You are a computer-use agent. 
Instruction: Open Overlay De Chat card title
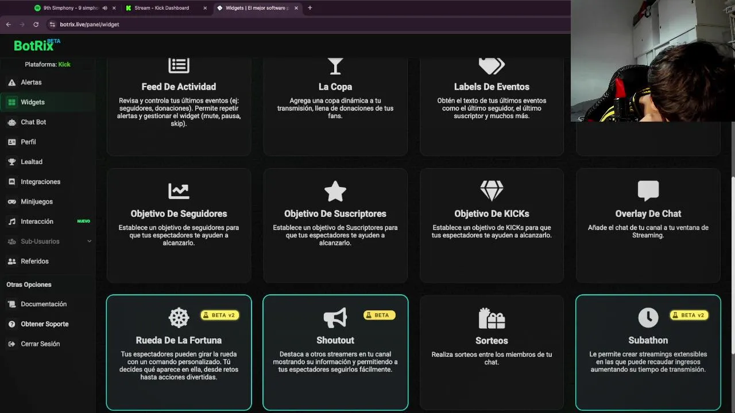(x=648, y=214)
